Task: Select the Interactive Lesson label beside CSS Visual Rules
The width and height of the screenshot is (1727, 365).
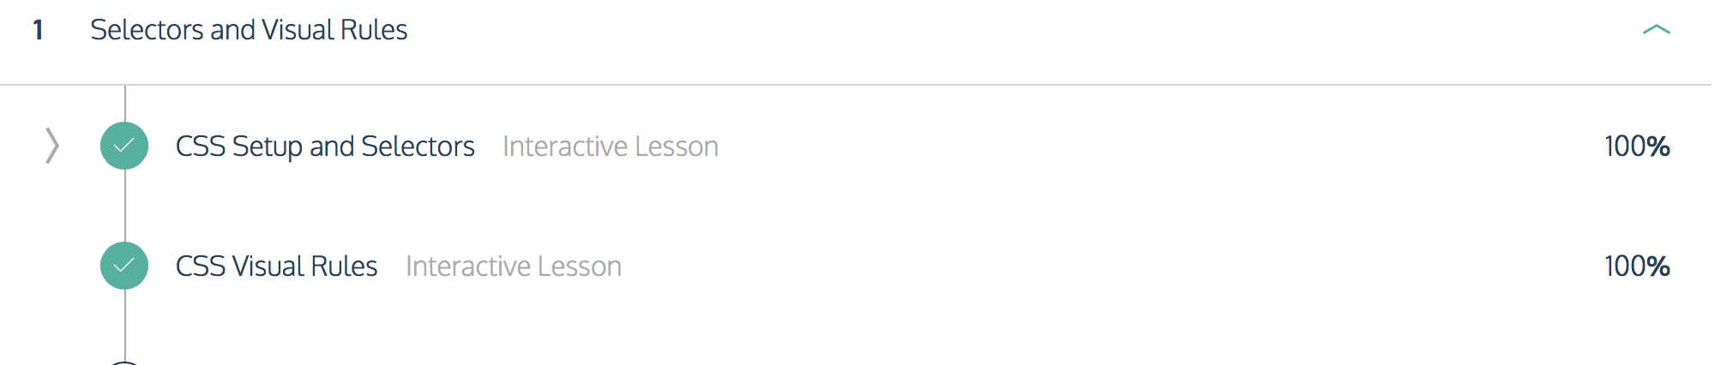Action: click(x=514, y=266)
